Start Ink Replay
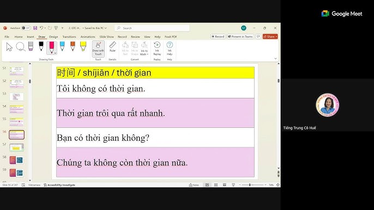Image resolution: width=374 pixels, height=210 pixels. tap(157, 48)
